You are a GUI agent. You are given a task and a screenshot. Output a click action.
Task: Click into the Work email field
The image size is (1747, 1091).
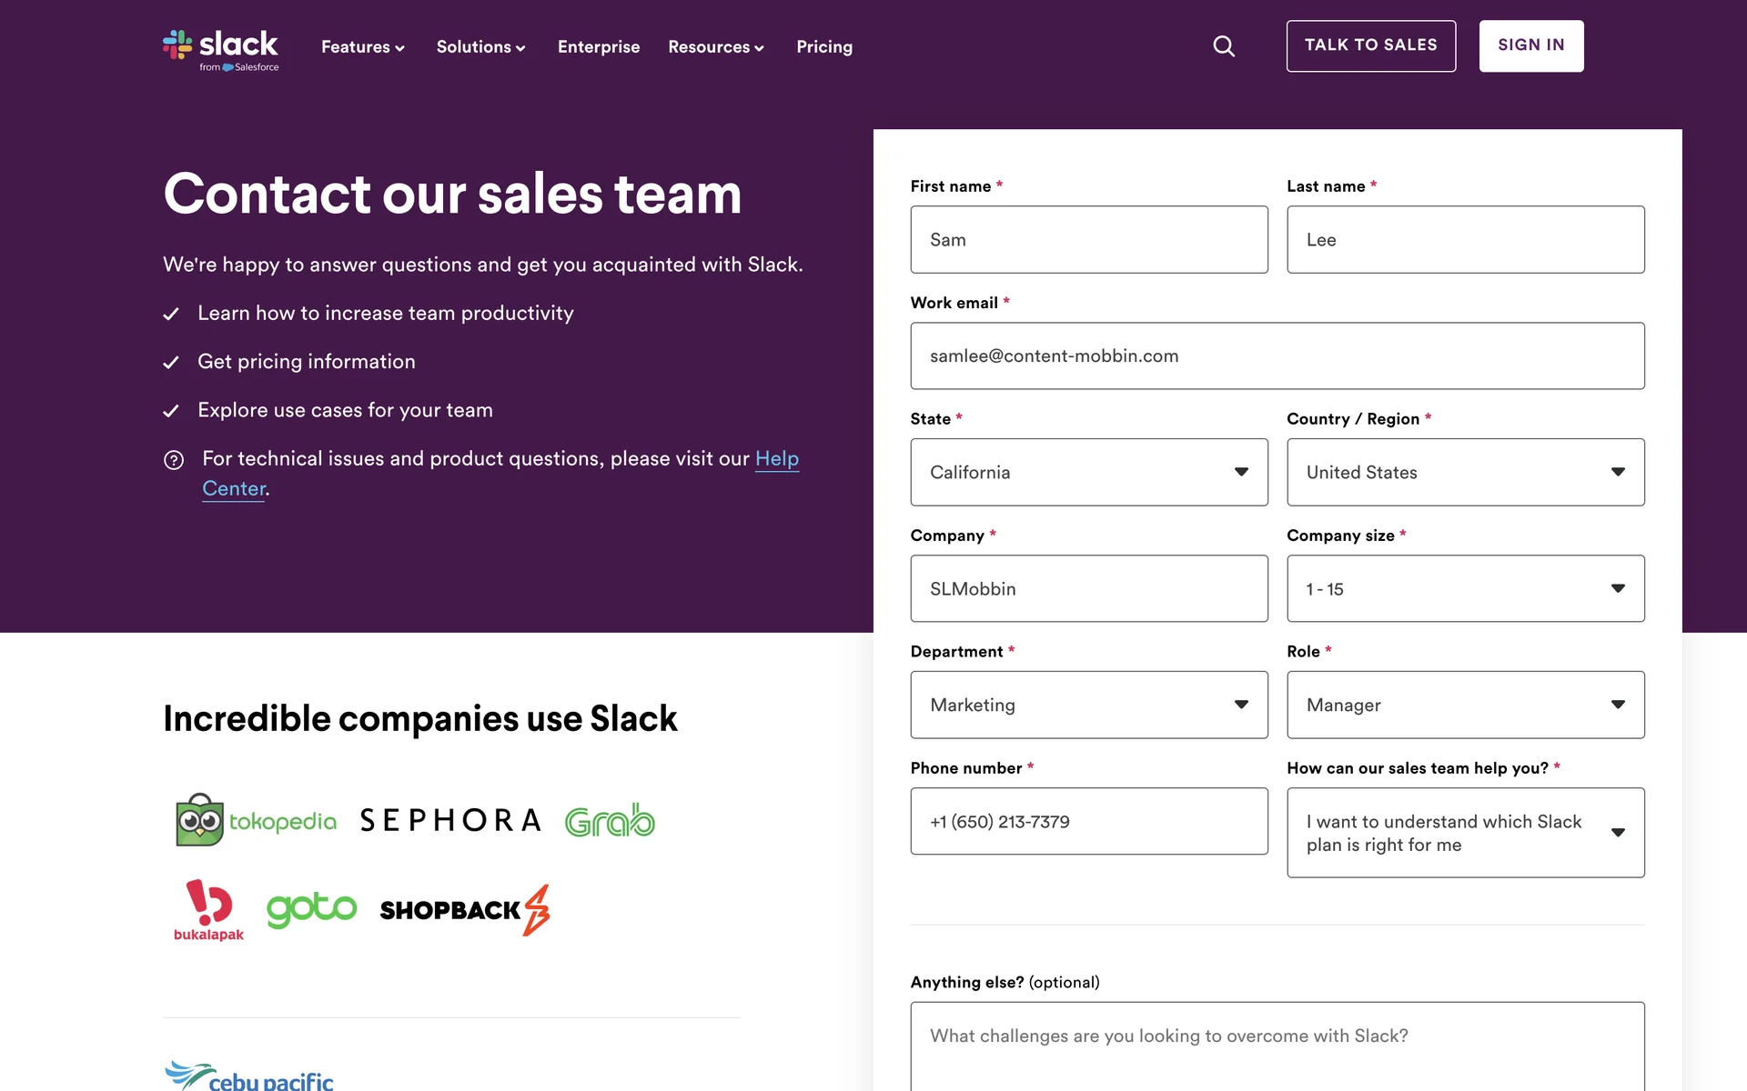point(1277,355)
